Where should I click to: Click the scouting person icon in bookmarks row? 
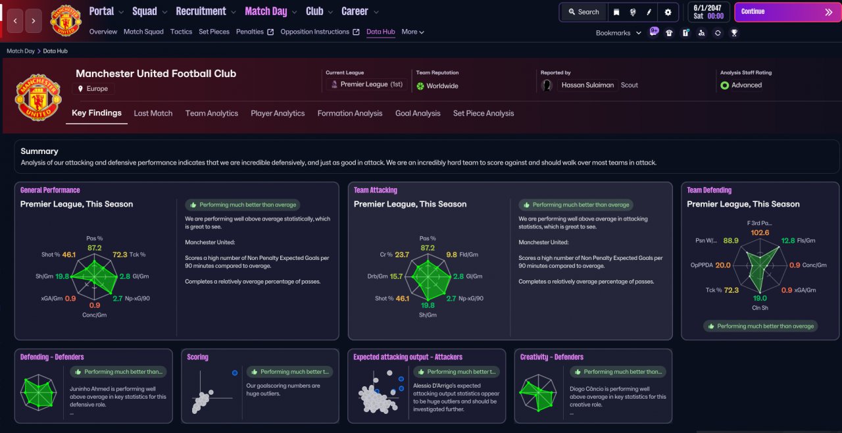[701, 33]
